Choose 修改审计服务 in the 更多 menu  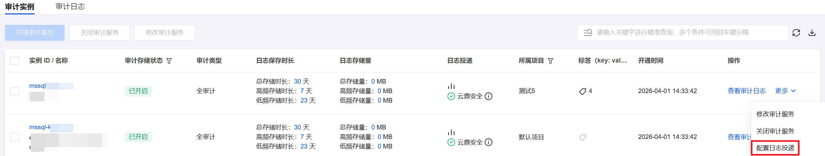click(775, 114)
